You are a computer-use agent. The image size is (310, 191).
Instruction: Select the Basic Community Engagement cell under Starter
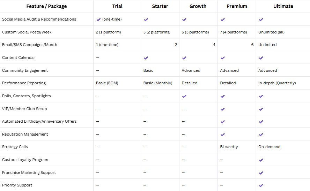[148, 70]
